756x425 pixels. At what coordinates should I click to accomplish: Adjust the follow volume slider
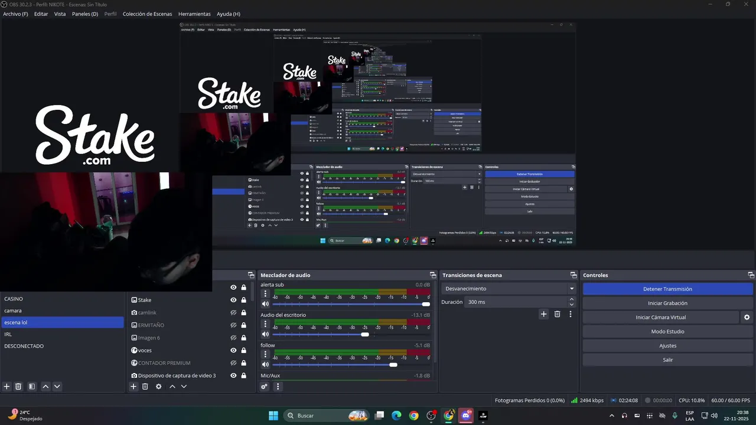[x=393, y=365]
